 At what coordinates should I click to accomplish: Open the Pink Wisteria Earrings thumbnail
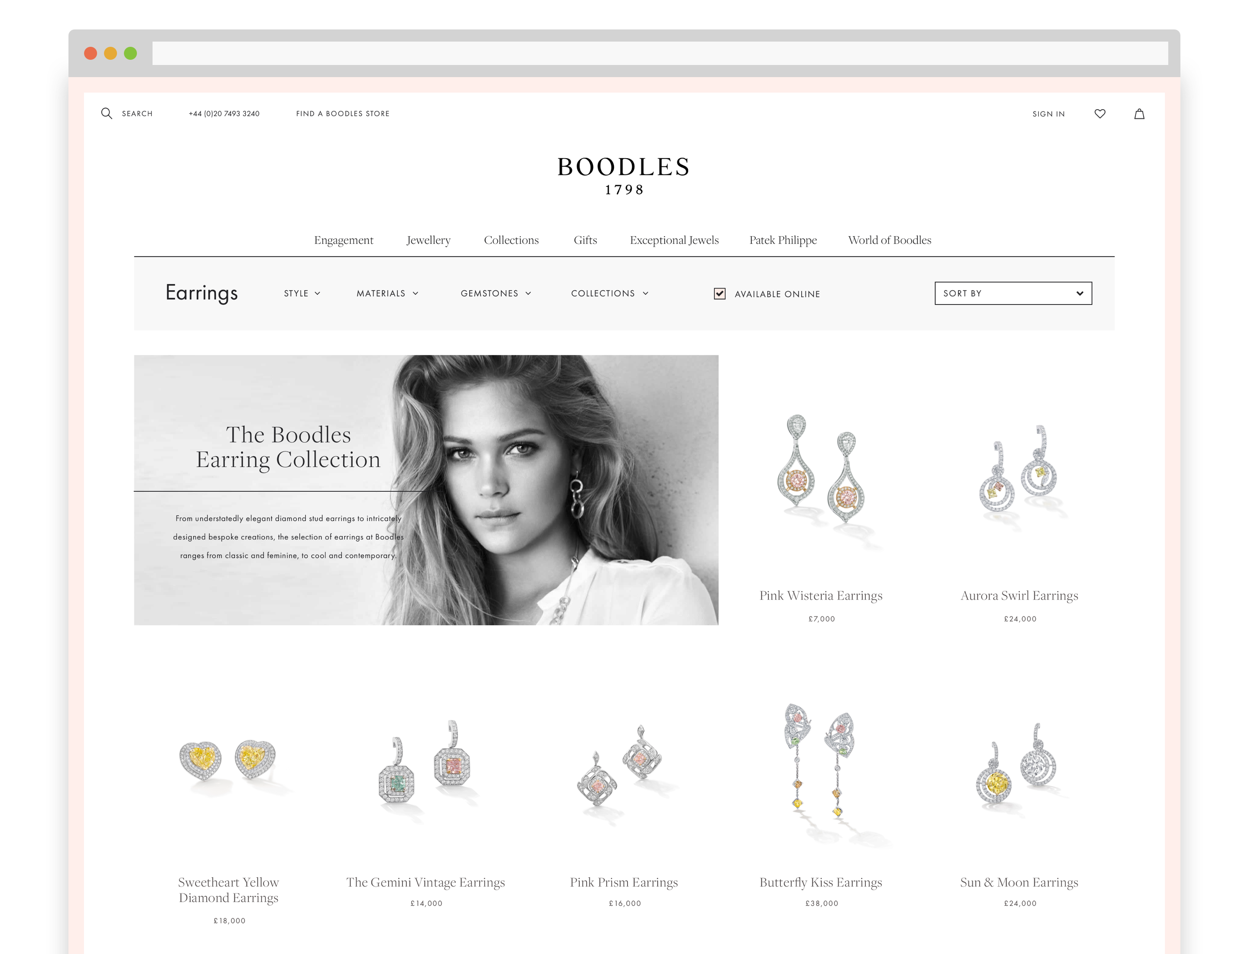(821, 477)
